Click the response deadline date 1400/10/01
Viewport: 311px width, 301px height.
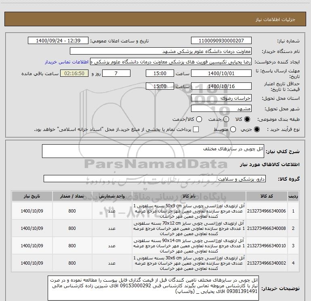click(x=221, y=74)
